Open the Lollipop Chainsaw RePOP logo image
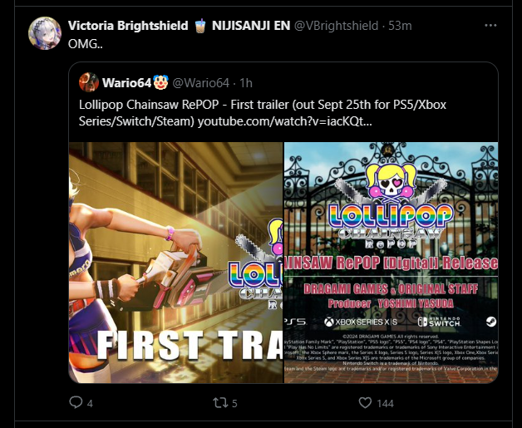The height and width of the screenshot is (428, 522). coord(391,263)
